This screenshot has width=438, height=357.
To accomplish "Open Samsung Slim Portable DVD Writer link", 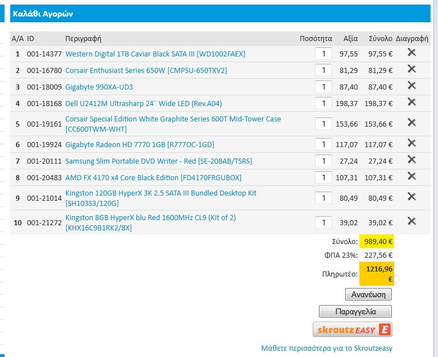I will [159, 161].
